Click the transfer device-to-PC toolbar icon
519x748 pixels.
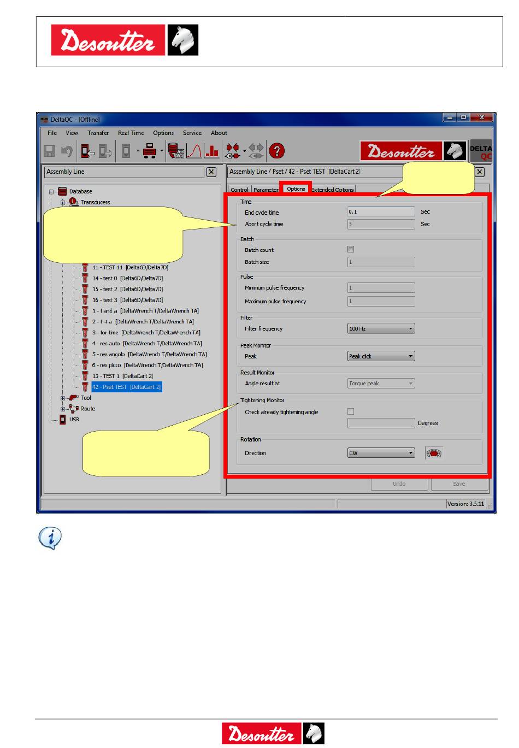click(x=105, y=151)
